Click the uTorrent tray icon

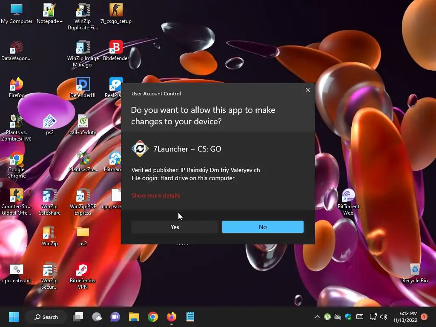(327, 317)
